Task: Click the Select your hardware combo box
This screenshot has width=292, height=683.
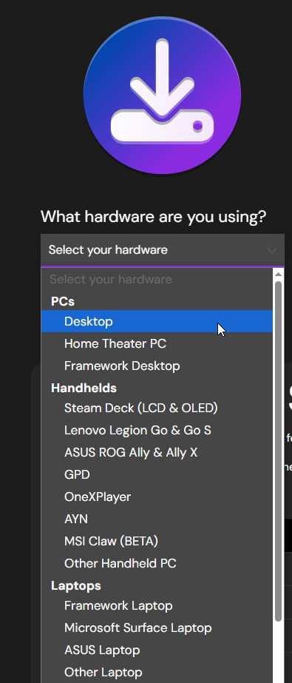Action: pyautogui.click(x=163, y=250)
